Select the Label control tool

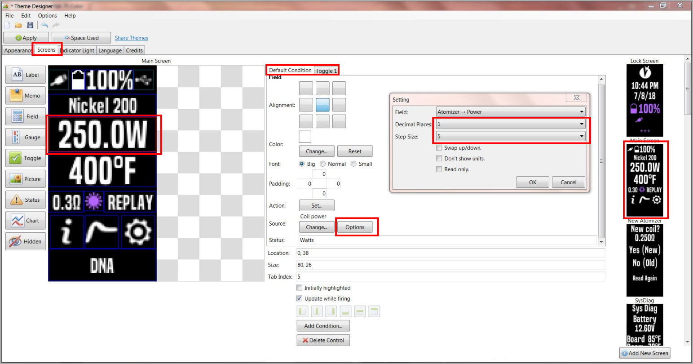point(26,75)
